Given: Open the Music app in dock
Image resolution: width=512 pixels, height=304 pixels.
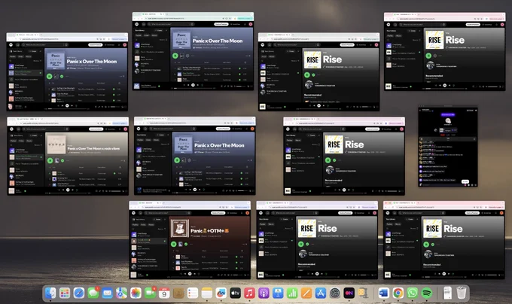Looking at the screenshot, I should click(x=249, y=293).
